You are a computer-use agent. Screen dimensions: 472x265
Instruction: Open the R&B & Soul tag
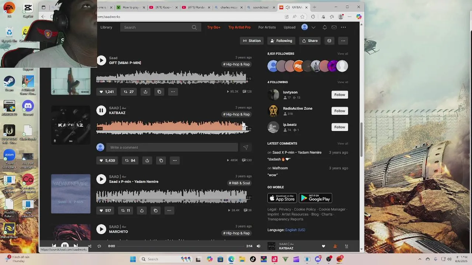click(x=239, y=183)
